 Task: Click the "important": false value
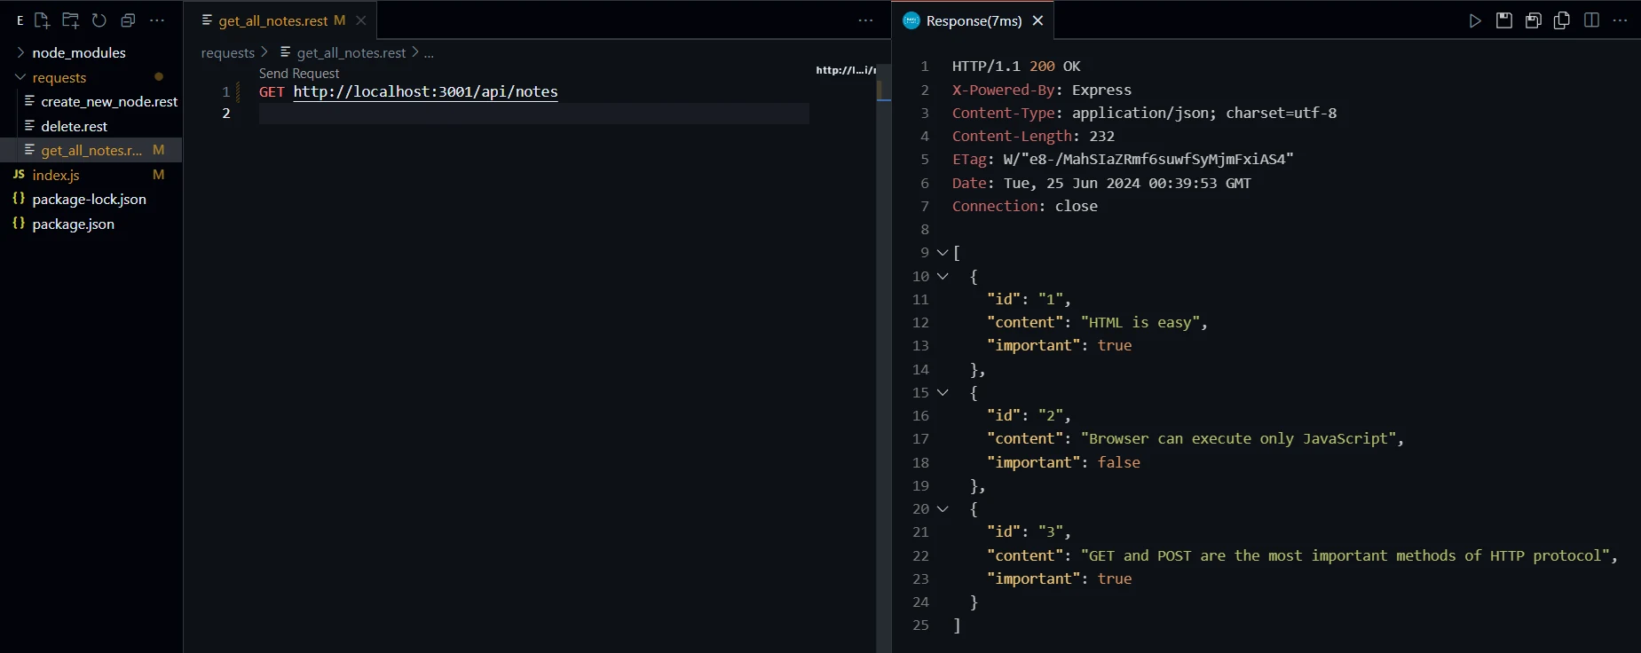1118,462
